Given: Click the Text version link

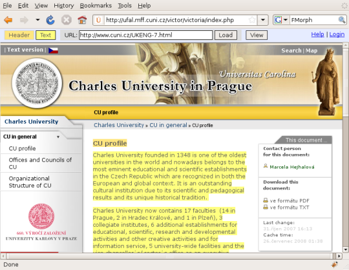Looking at the screenshot, I should click(25, 50).
